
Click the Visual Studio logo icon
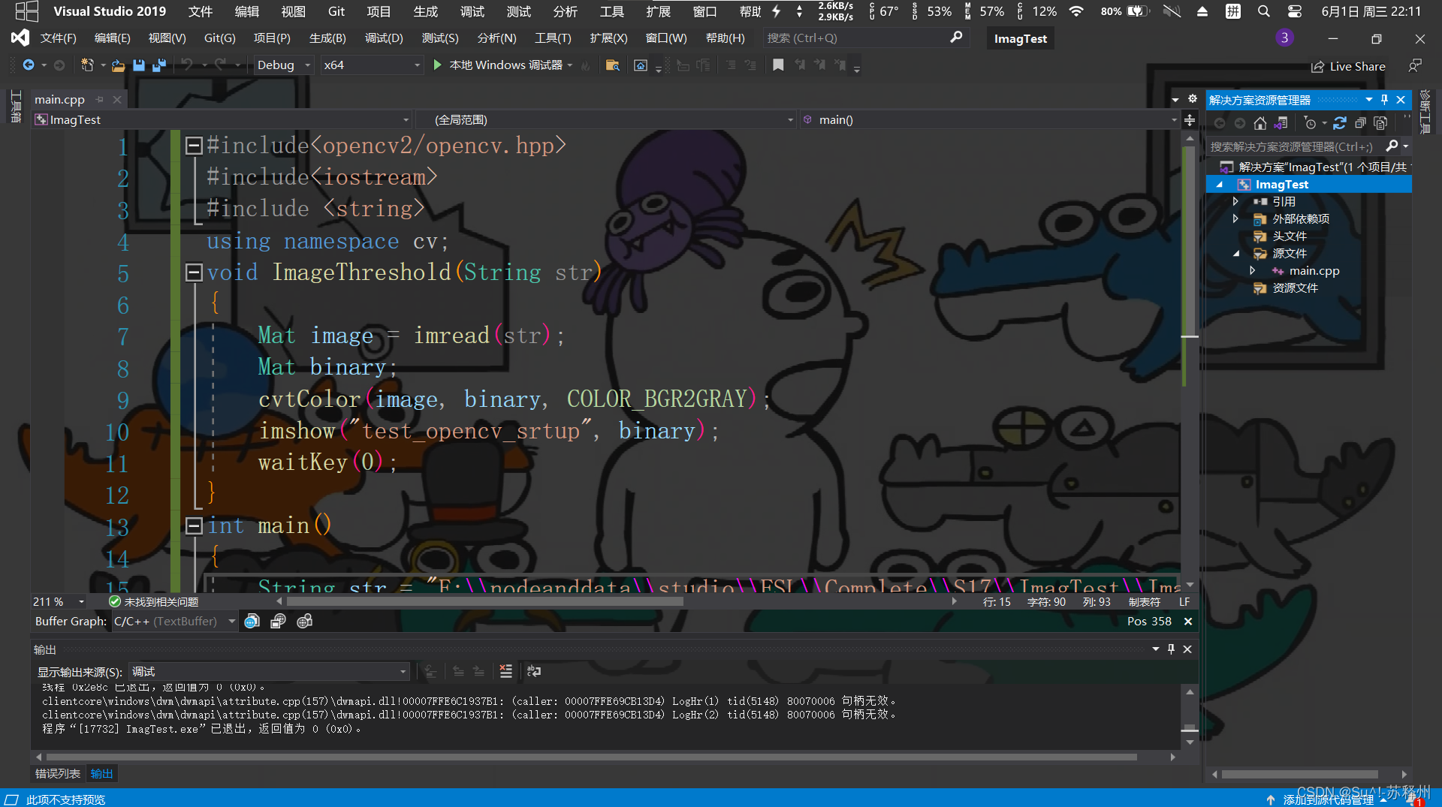20,38
